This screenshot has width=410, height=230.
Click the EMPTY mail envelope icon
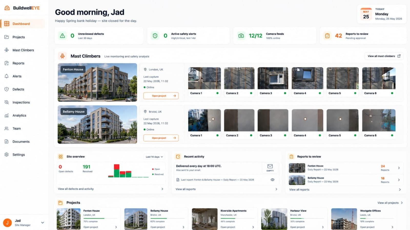pos(270,166)
